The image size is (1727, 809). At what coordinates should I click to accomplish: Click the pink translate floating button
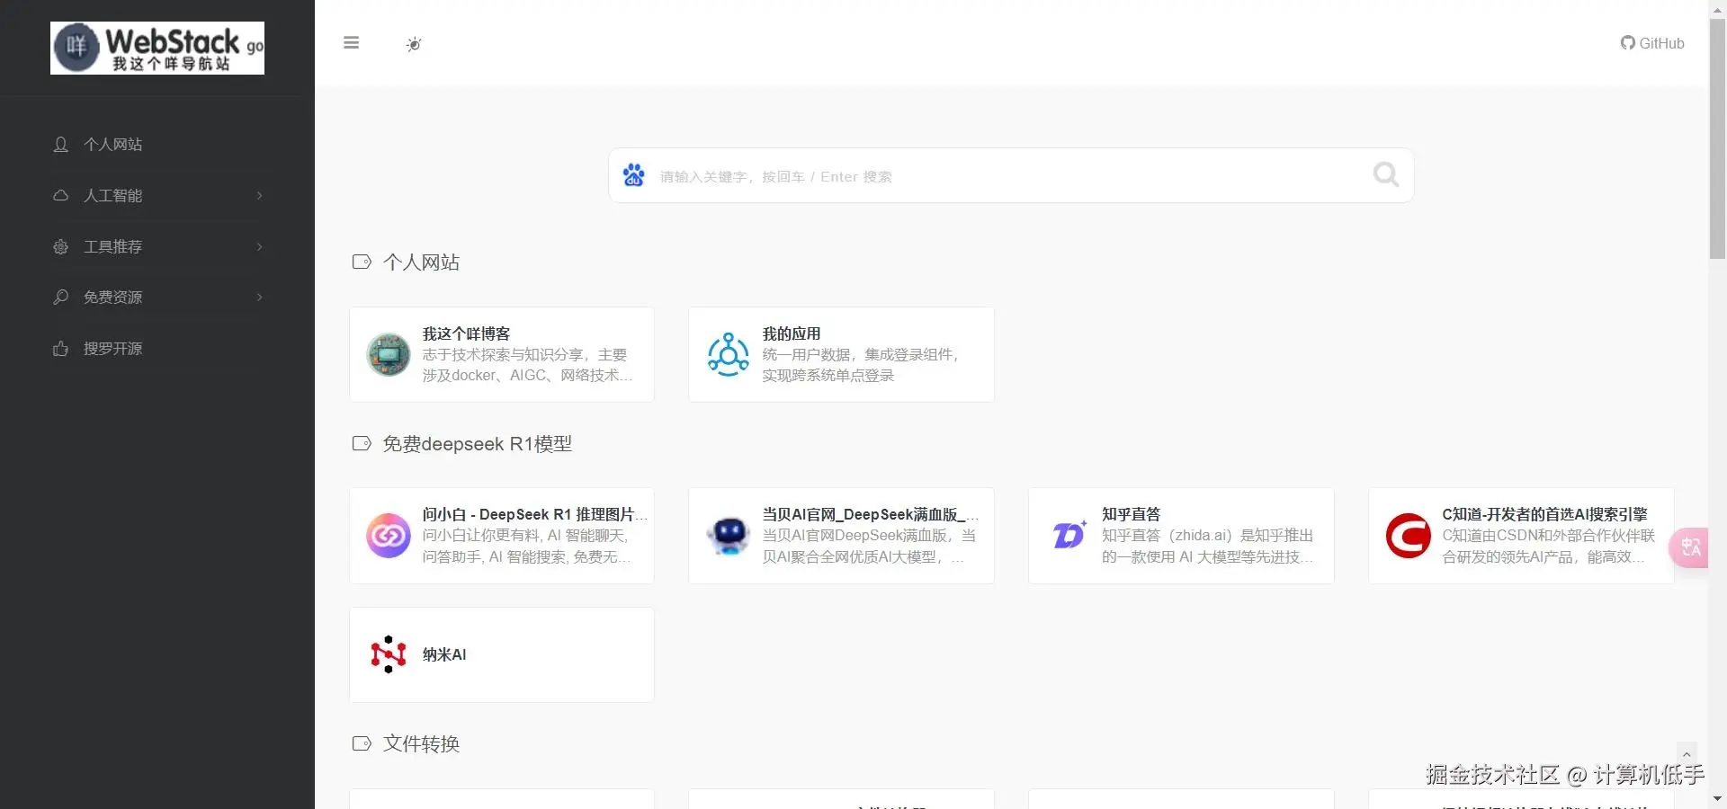1689,547
